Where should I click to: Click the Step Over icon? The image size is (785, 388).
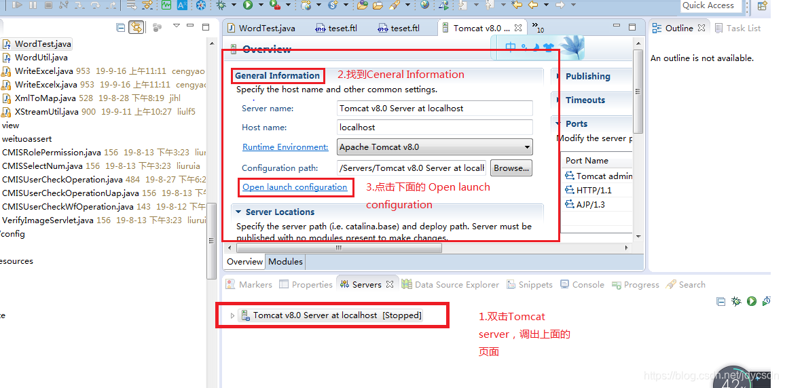click(x=95, y=5)
